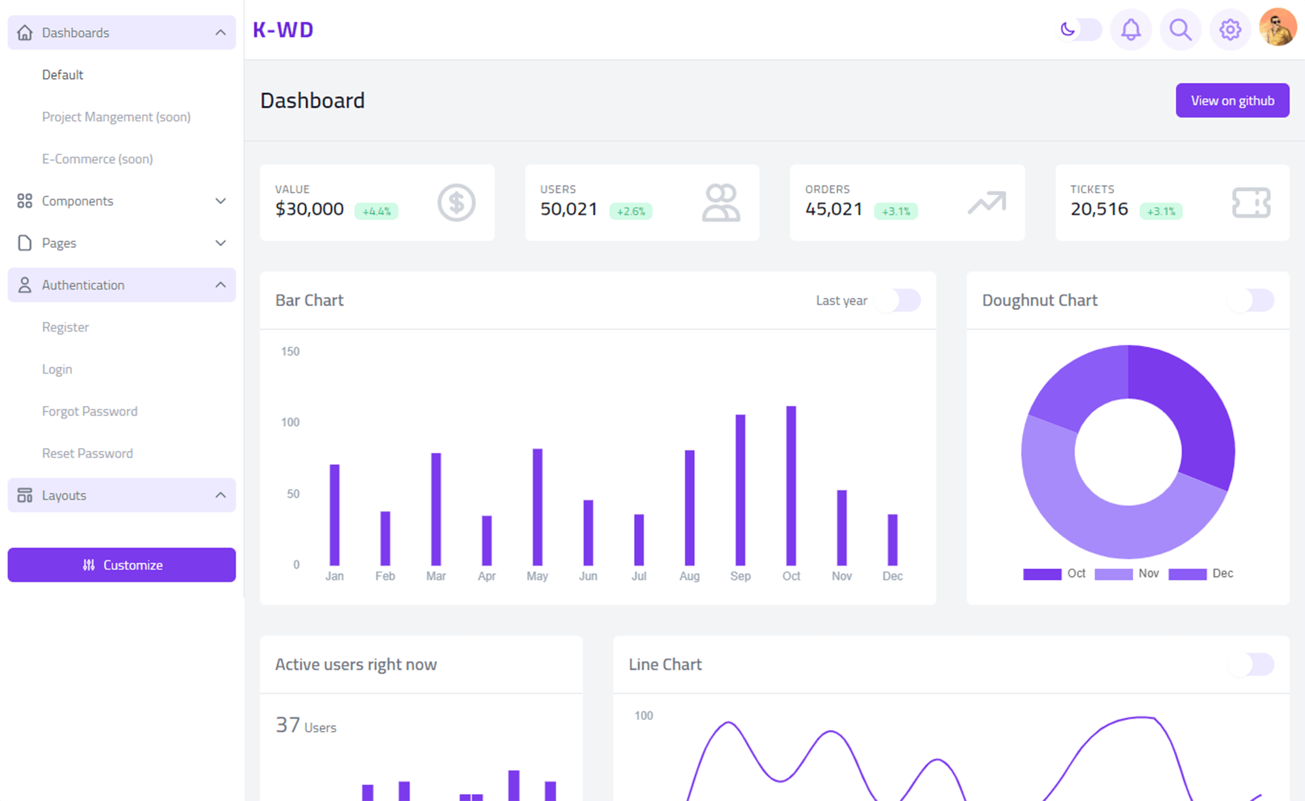Click the orders trending-up icon
1305x801 pixels.
(x=986, y=203)
